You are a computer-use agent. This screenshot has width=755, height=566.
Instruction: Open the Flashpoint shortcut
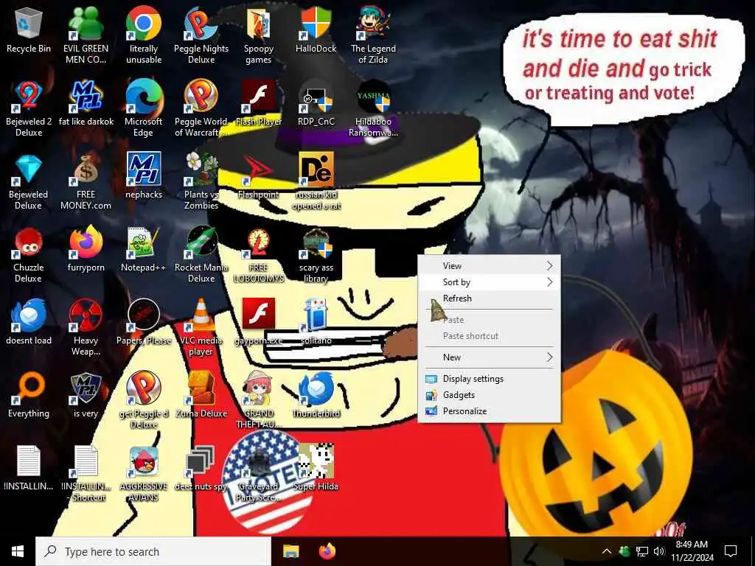coord(259,176)
